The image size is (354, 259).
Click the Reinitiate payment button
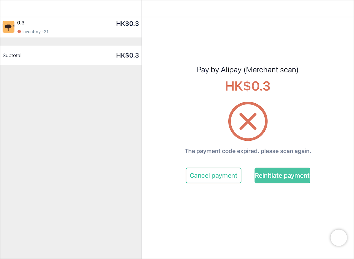tap(282, 175)
